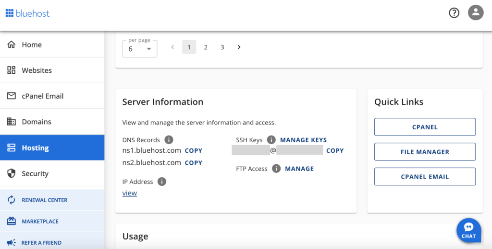Show info tooltip for DNS Records

tap(169, 139)
